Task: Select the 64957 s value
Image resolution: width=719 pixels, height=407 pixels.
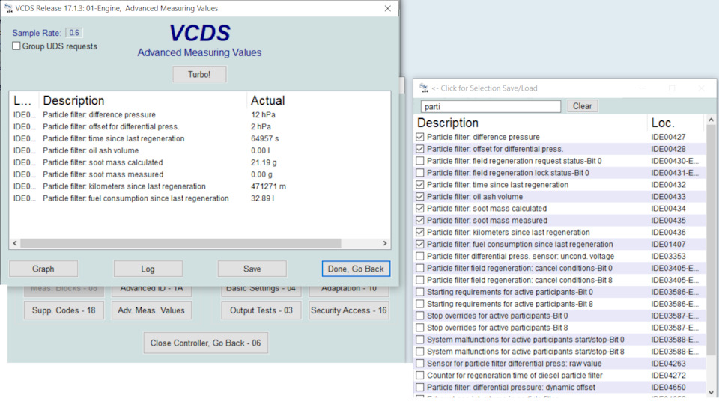Action: click(x=264, y=138)
